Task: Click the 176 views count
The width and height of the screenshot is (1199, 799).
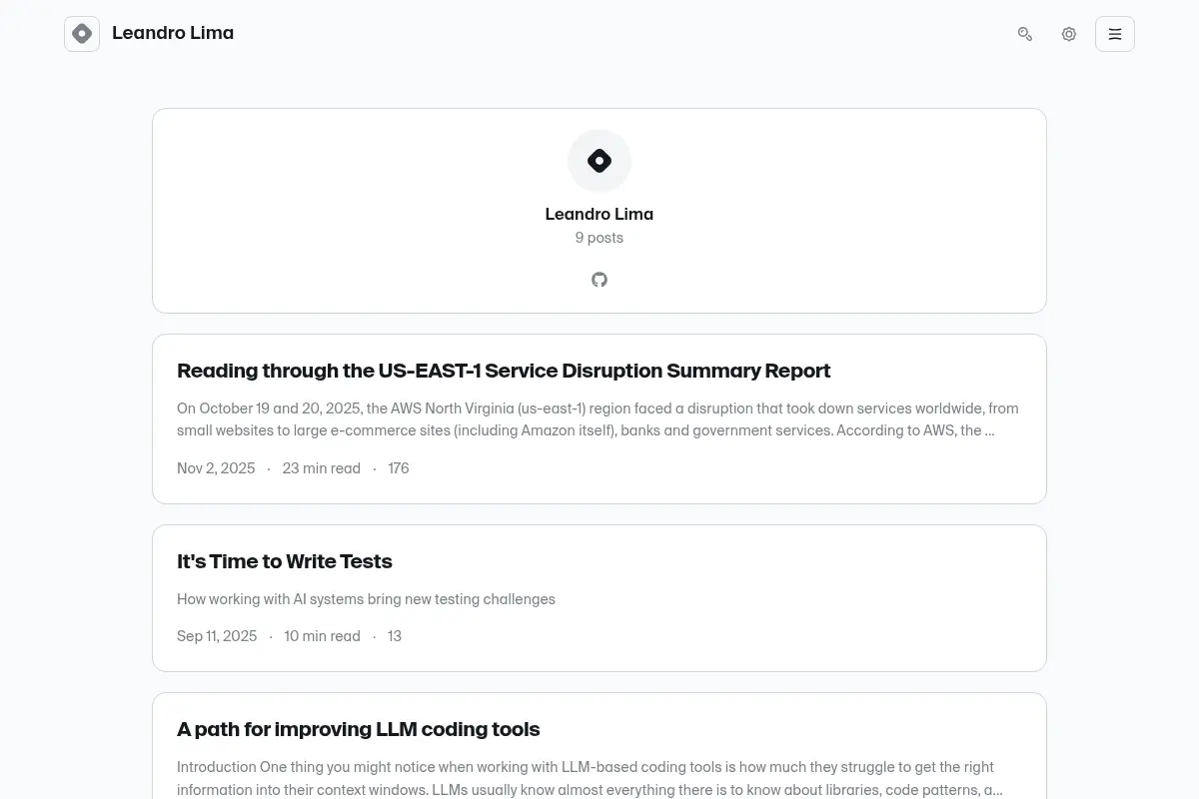Action: pyautogui.click(x=399, y=468)
